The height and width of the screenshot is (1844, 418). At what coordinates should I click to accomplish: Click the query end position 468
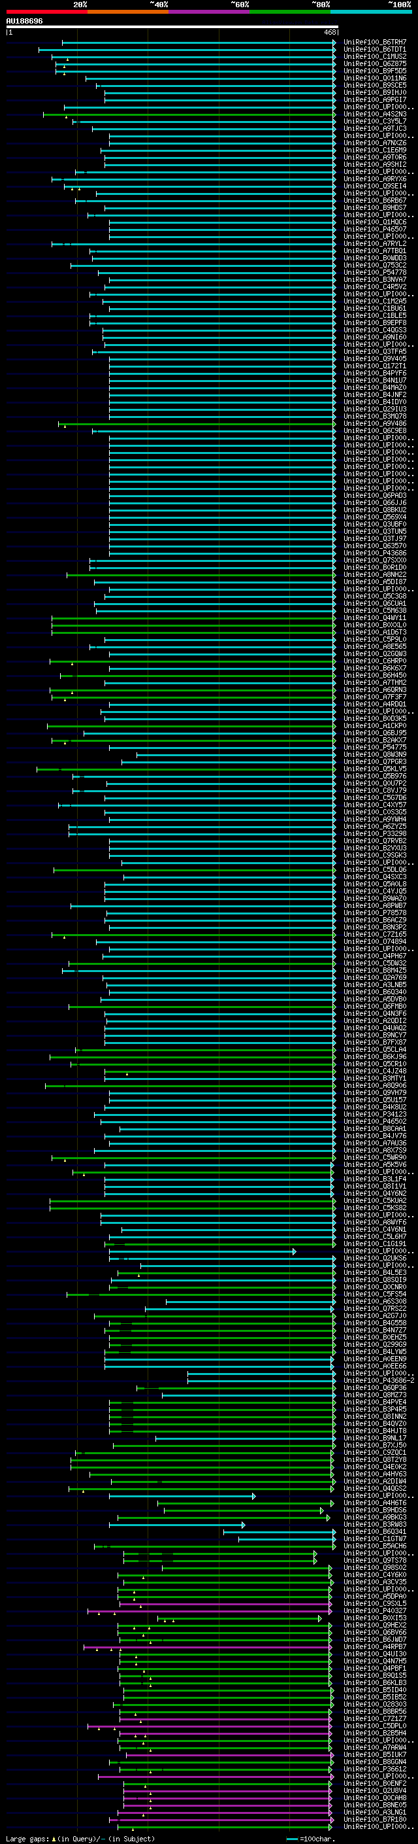[330, 32]
